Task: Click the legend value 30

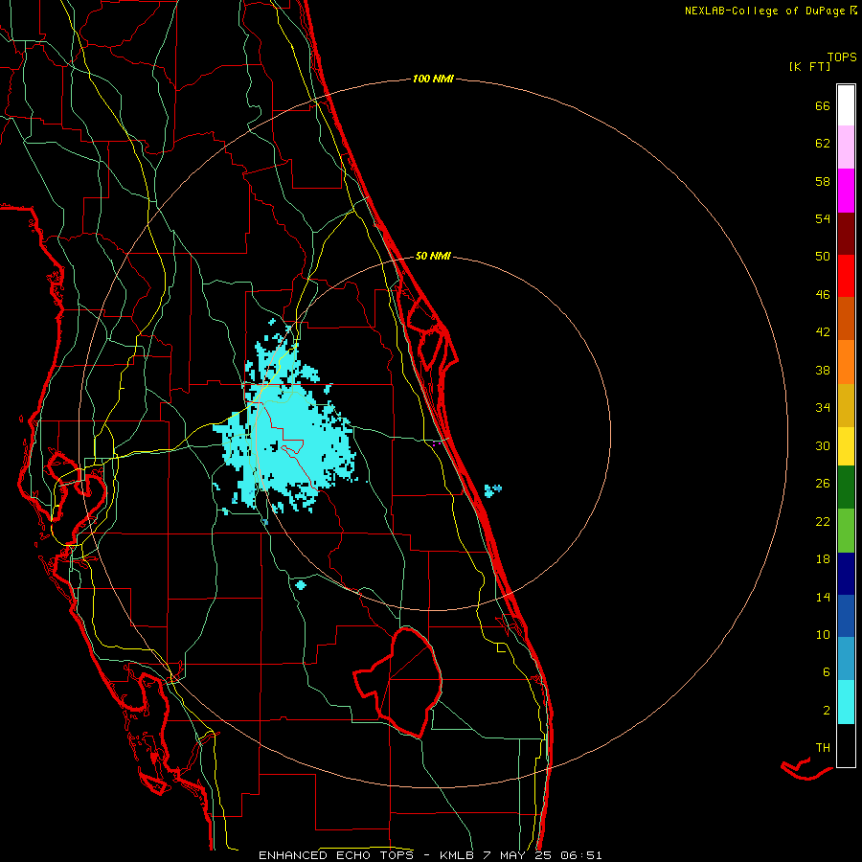Action: pyautogui.click(x=823, y=445)
